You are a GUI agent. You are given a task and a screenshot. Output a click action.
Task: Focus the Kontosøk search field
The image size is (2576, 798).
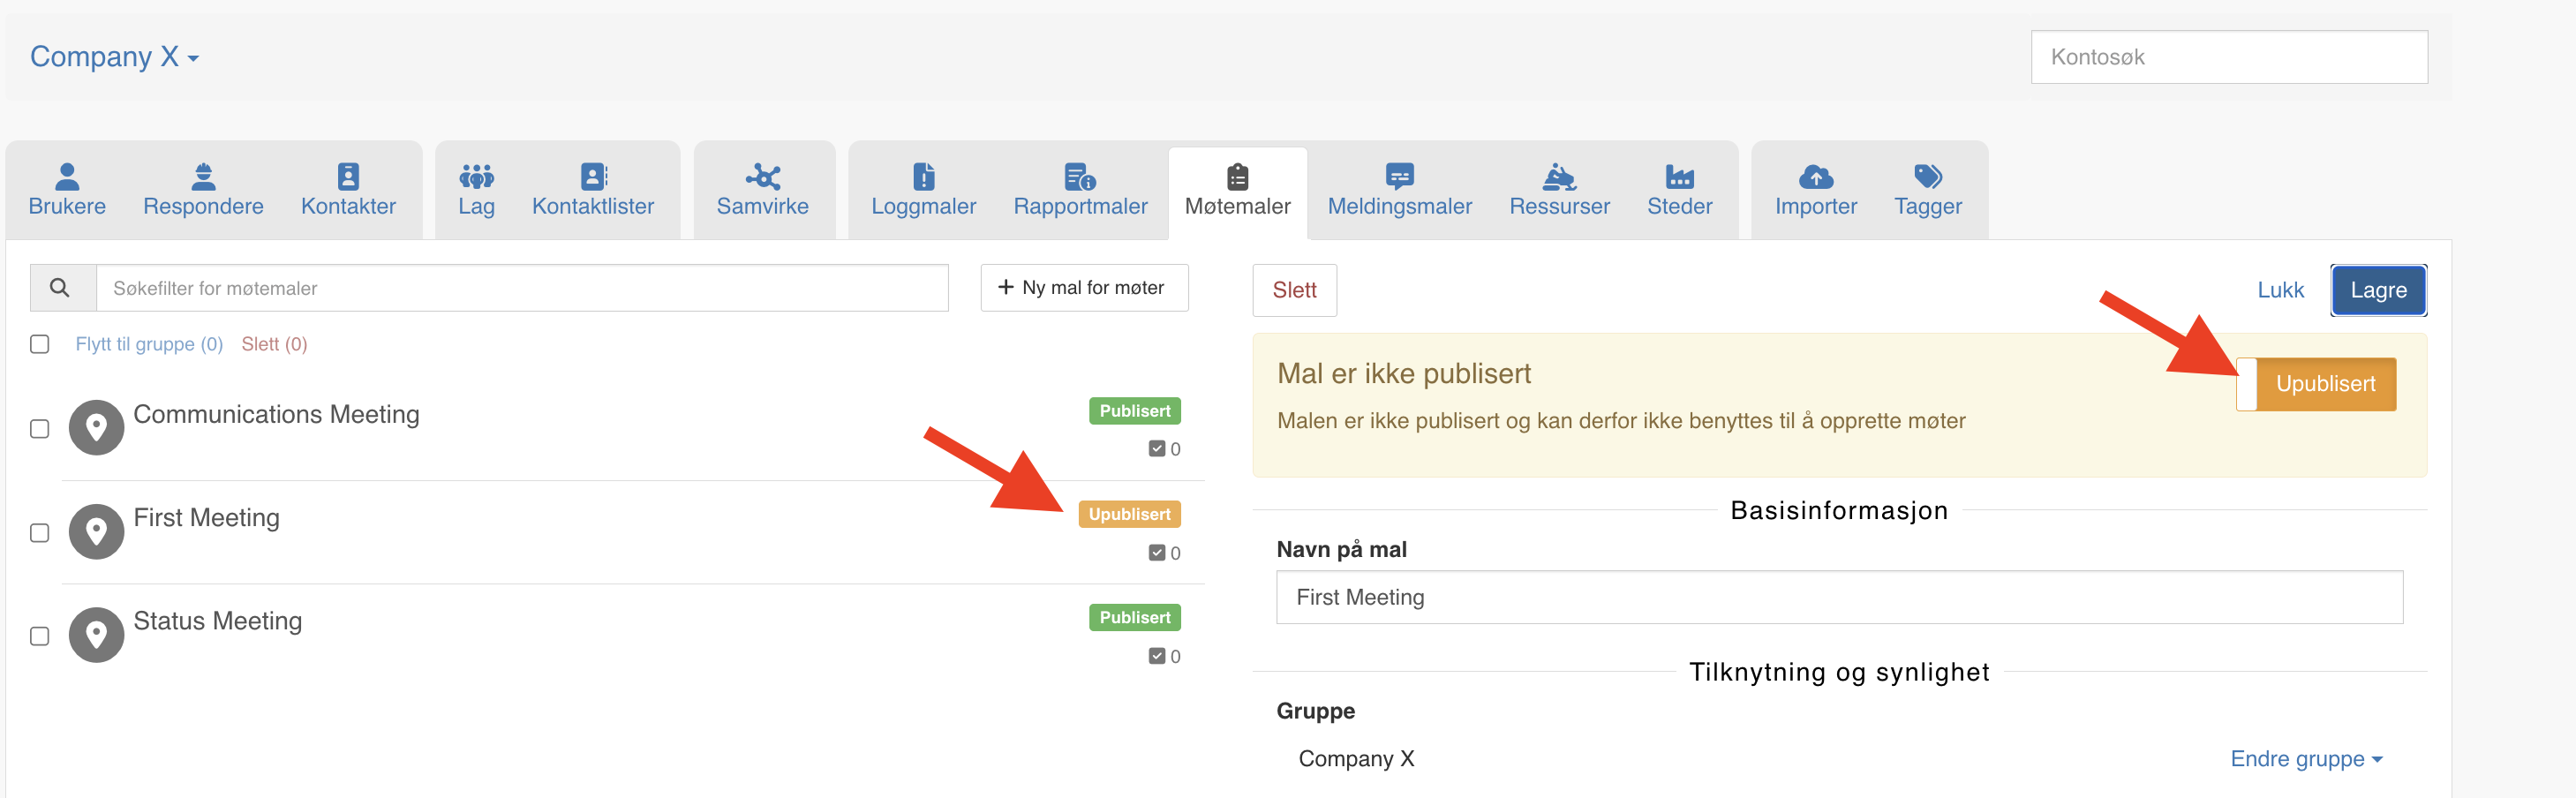coord(2229,57)
